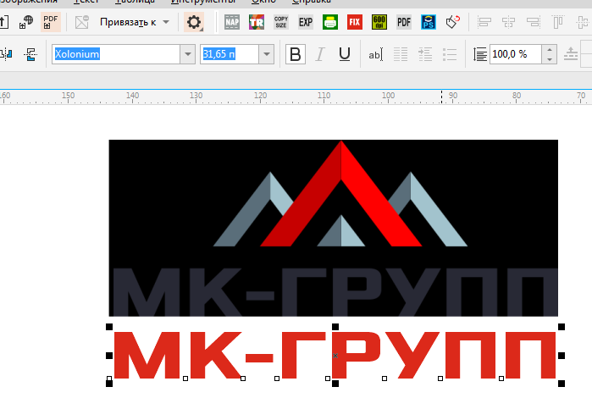592x398 pixels.
Task: Click the yellow 600 dpi icon
Action: coord(379,22)
